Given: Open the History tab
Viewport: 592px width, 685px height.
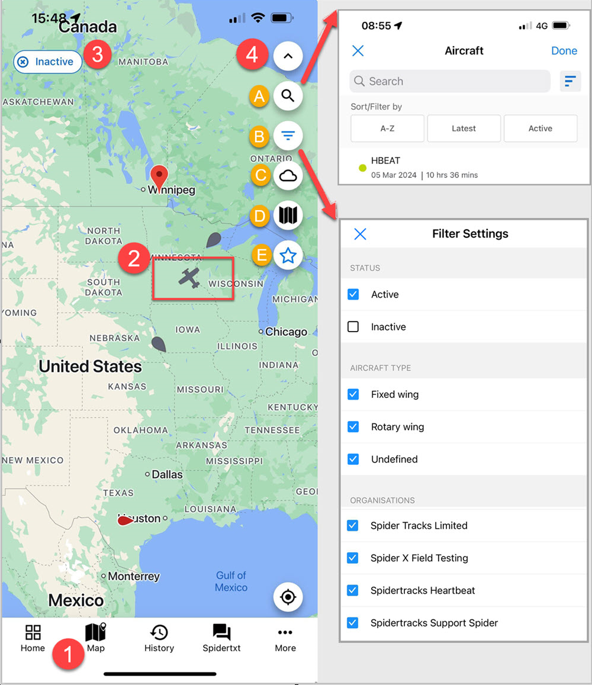Looking at the screenshot, I should click(159, 638).
